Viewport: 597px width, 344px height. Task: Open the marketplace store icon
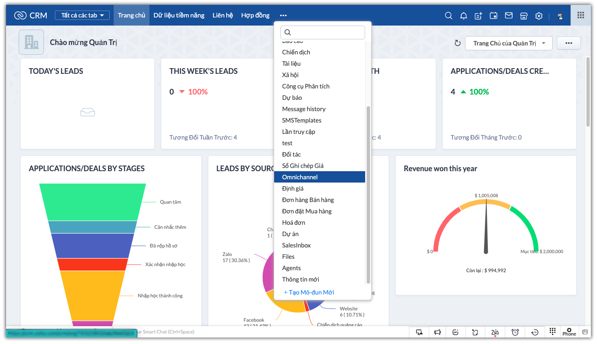tap(524, 15)
